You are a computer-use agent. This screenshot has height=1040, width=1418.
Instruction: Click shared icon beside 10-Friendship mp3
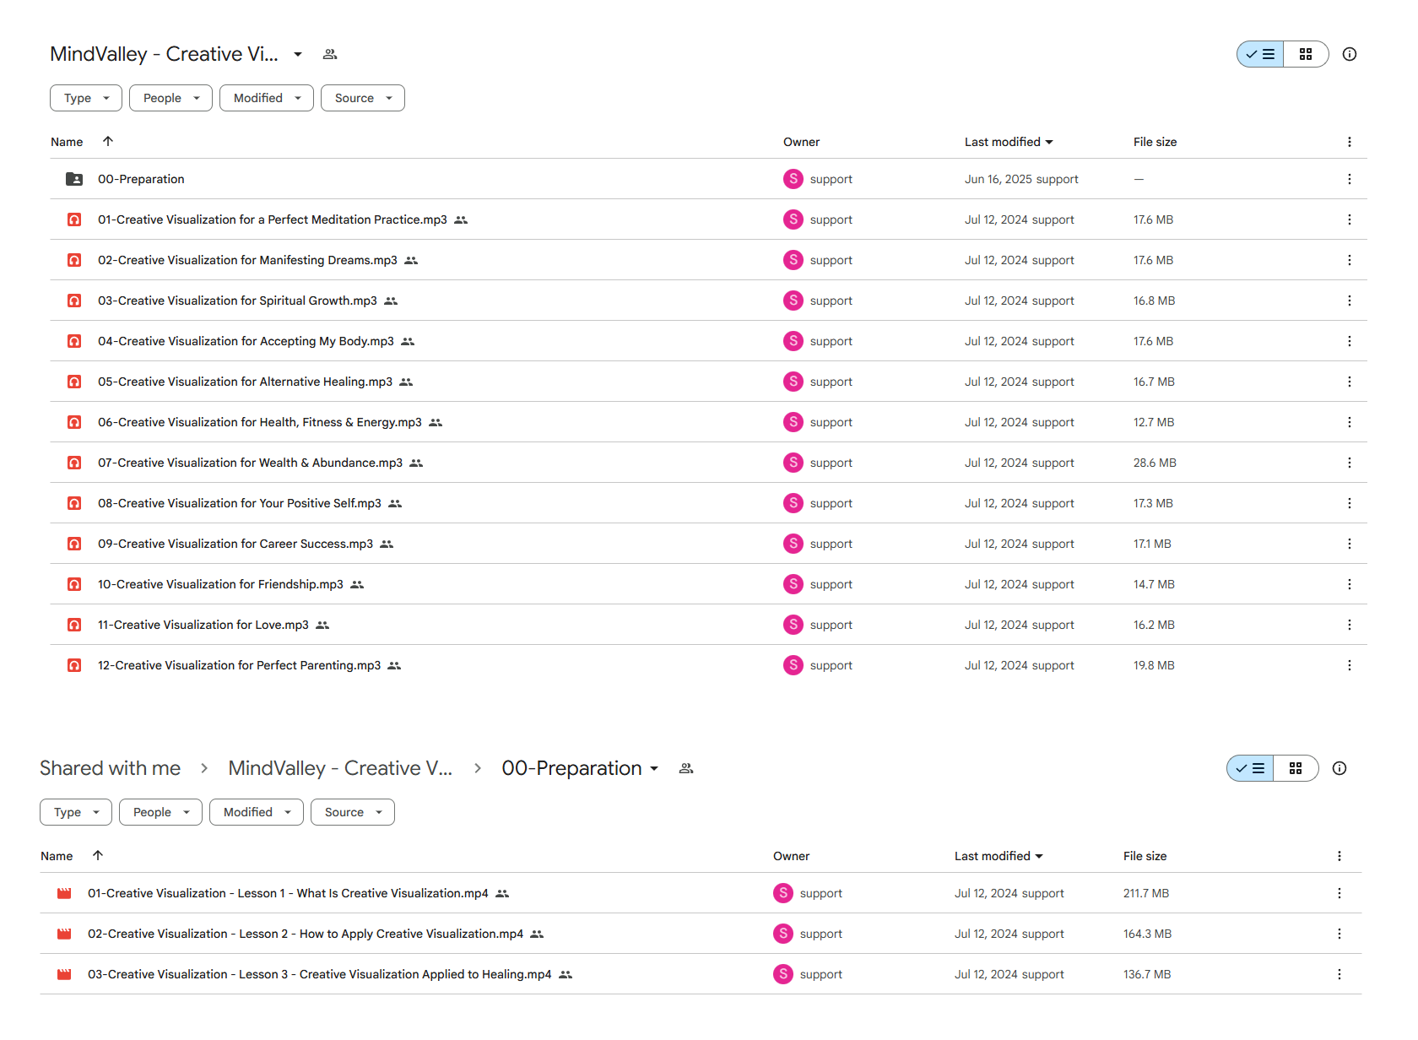pyautogui.click(x=357, y=584)
